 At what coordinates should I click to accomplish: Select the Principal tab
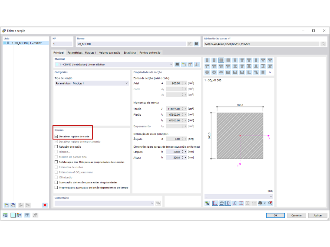click(x=59, y=53)
